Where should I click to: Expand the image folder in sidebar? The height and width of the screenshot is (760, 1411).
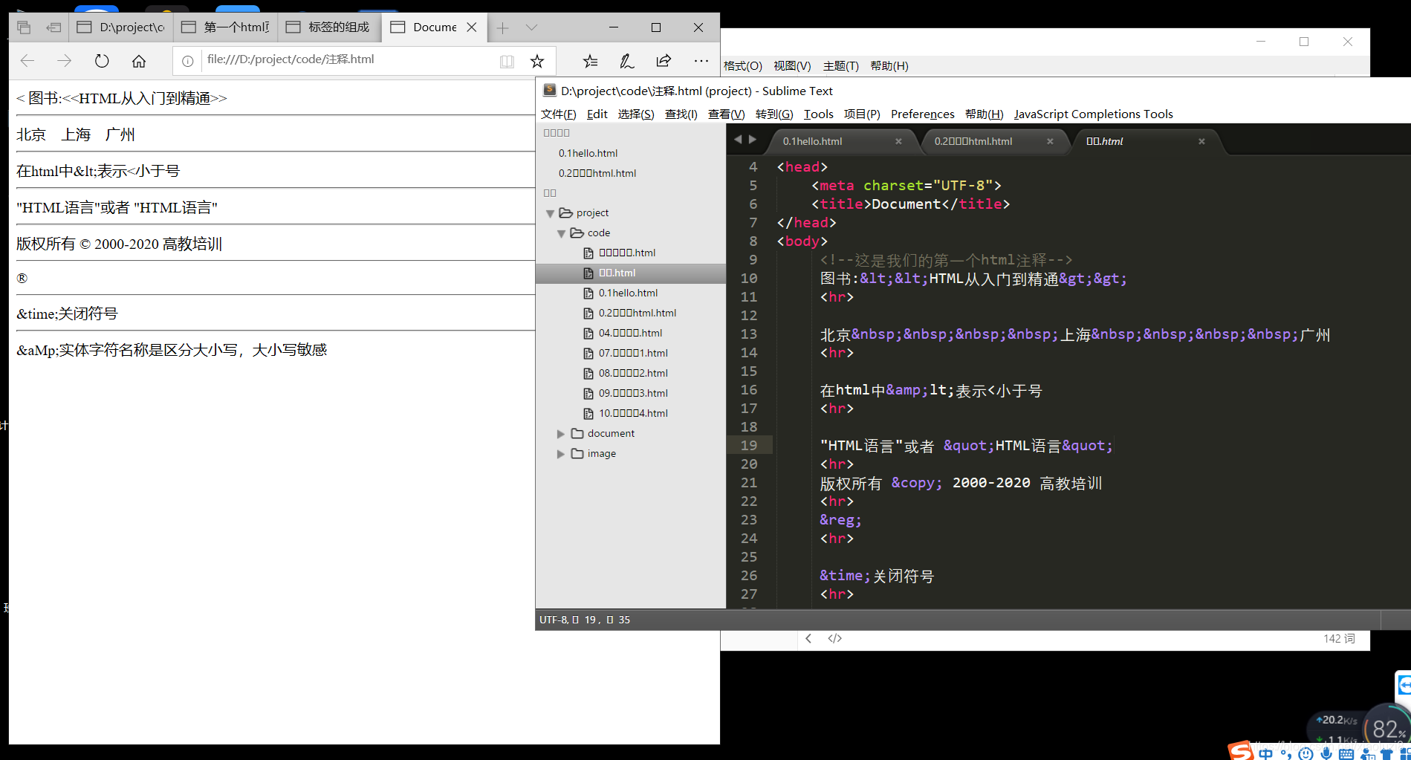tap(561, 454)
